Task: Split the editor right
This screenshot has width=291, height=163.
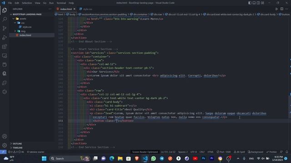Action: coord(282,9)
